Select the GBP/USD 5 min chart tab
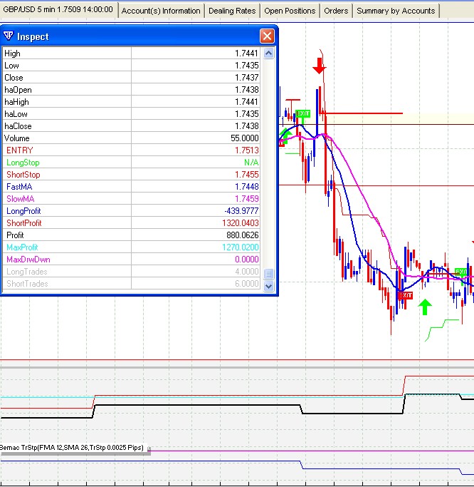The width and height of the screenshot is (474, 487). click(58, 11)
